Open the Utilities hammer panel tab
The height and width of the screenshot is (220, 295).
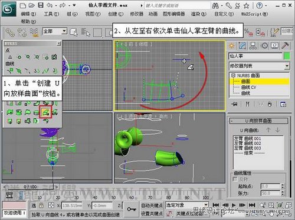pos(285,46)
